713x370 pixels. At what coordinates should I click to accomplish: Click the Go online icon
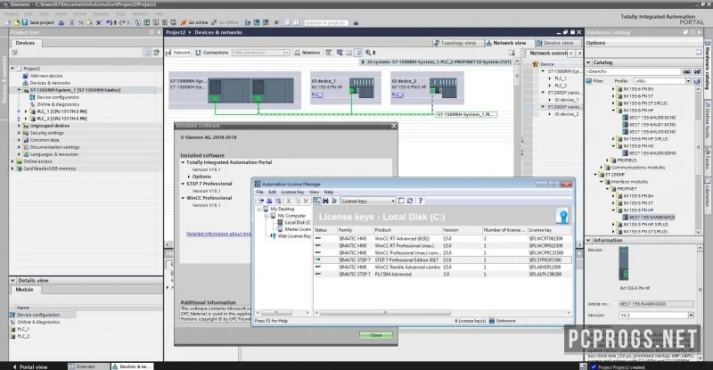pyautogui.click(x=184, y=22)
